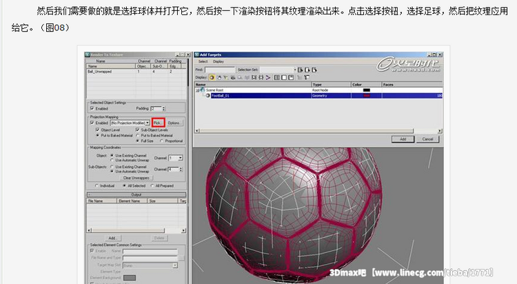Select Object Use Automatic Unwrap option
The height and width of the screenshot is (284, 517).
(x=112, y=161)
